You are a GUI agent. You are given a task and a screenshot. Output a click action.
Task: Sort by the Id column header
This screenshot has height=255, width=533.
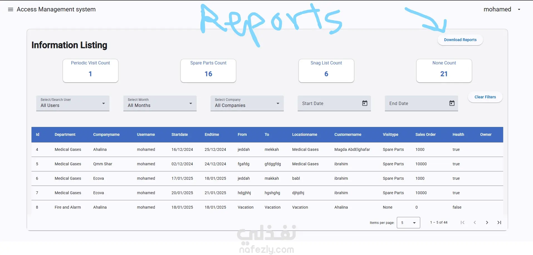(38, 134)
